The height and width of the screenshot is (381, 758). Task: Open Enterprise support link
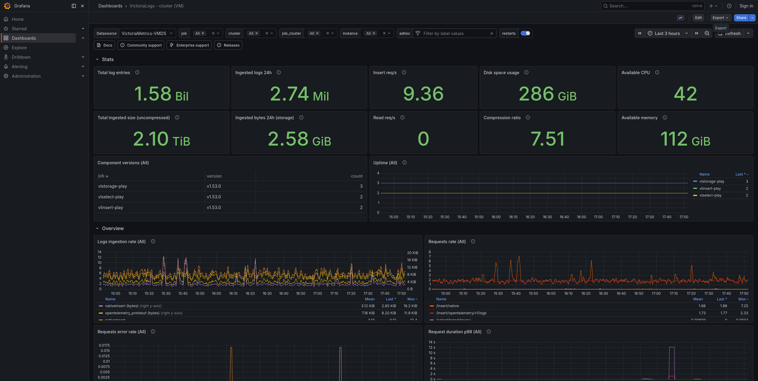point(189,45)
